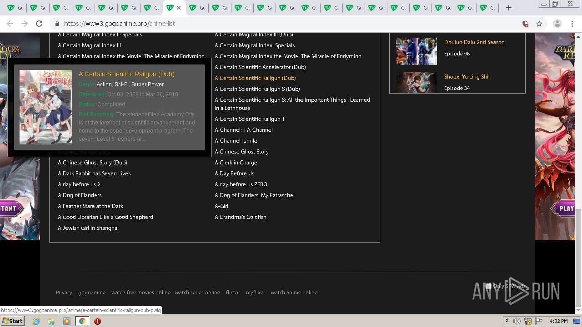The height and width of the screenshot is (327, 582).
Task: Open A Dog of Flanders link
Action: pyautogui.click(x=80, y=195)
